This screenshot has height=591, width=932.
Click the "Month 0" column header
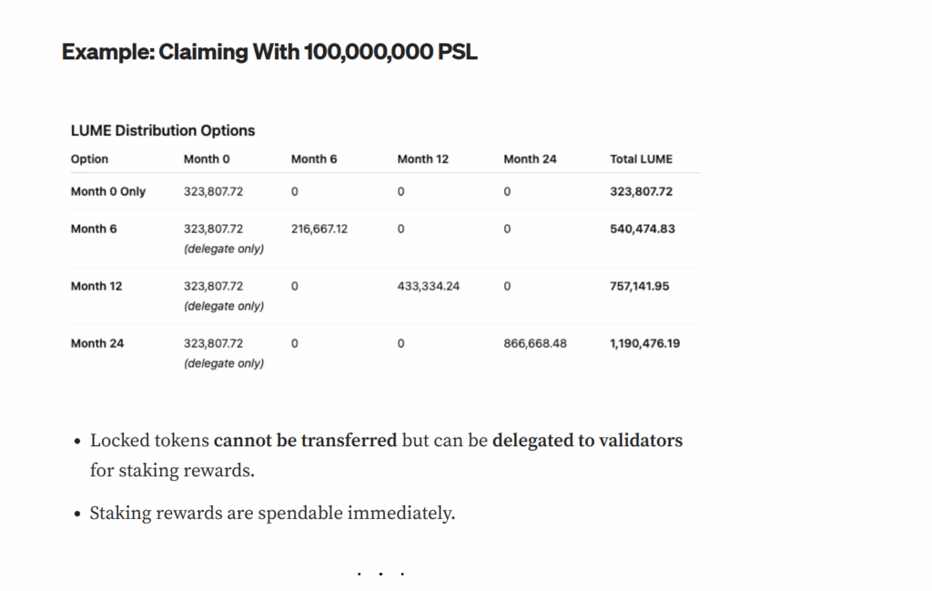click(x=207, y=158)
